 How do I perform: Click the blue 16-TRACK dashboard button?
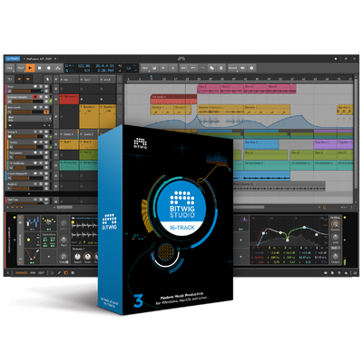(13, 59)
